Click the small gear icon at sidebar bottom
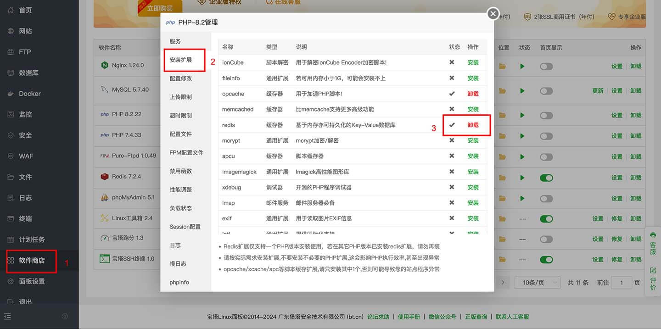This screenshot has height=329, width=661. (x=65, y=317)
